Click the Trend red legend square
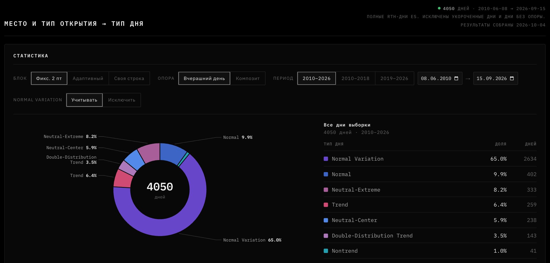Image resolution: width=550 pixels, height=263 pixels. 326,205
